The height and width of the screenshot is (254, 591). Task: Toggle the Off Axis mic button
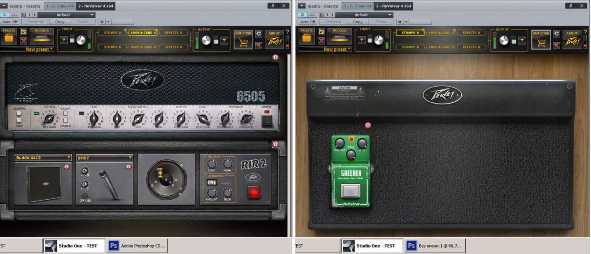pos(85,195)
